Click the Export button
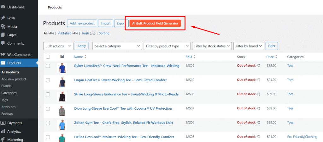 point(121,23)
